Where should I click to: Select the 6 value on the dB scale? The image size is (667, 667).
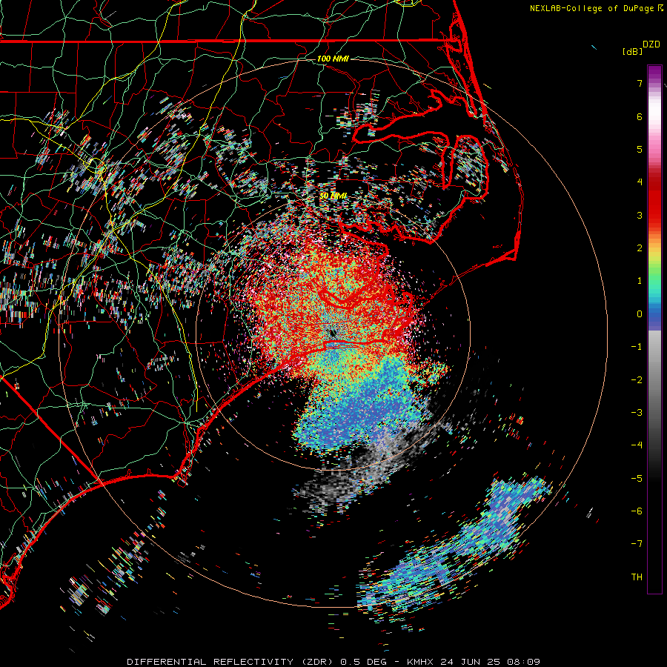640,116
